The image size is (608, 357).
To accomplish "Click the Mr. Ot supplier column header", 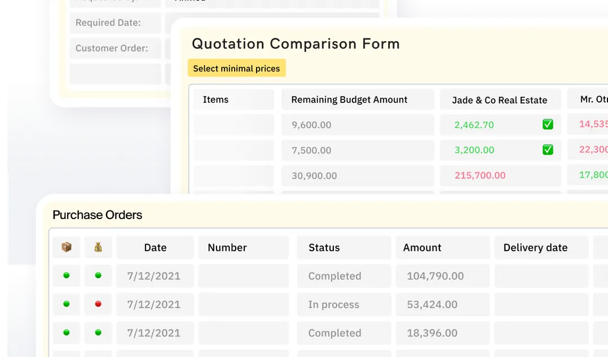I will click(592, 99).
